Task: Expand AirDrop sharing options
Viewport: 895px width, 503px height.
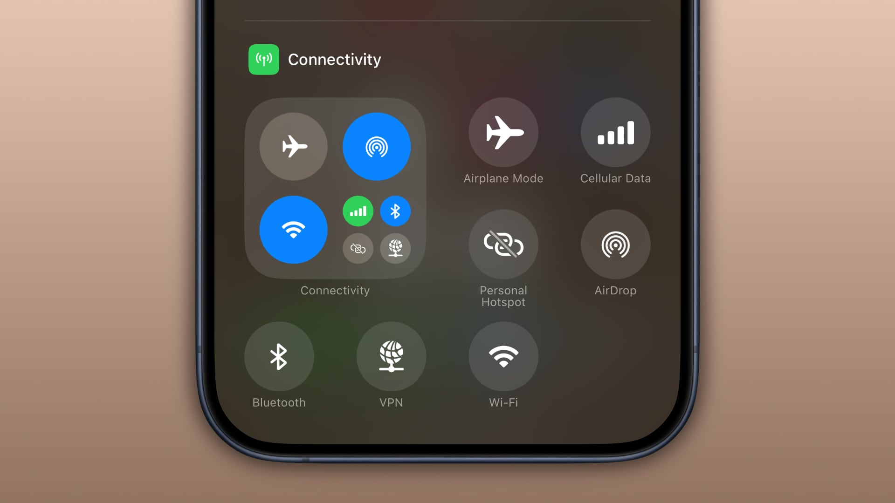Action: (x=615, y=245)
